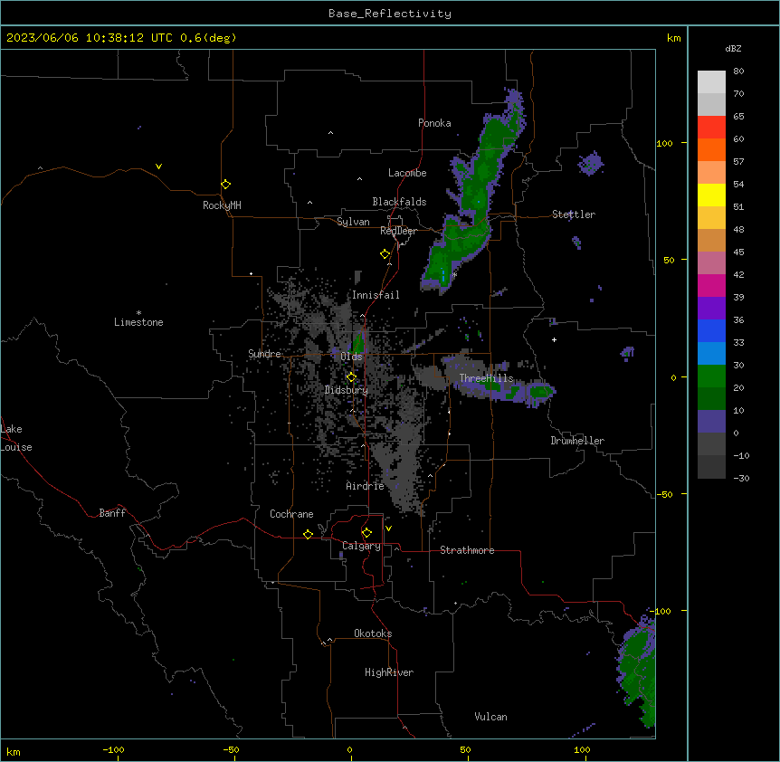Click the Sundre town label
Viewport: 780px width, 762px height.
pyautogui.click(x=264, y=354)
